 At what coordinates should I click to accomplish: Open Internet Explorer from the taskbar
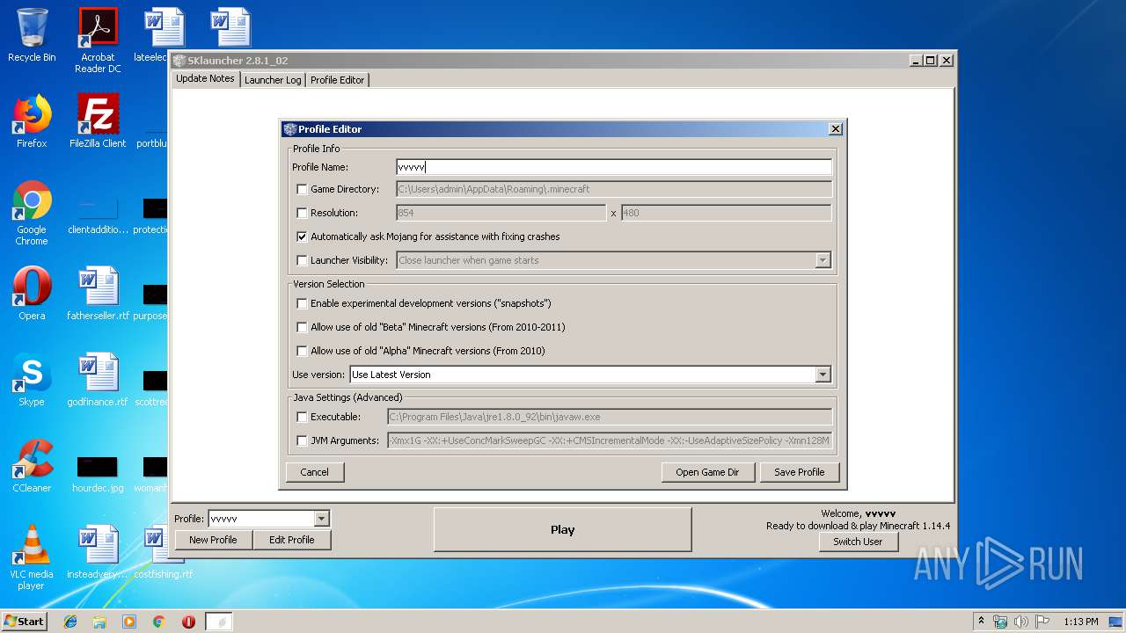click(x=70, y=622)
